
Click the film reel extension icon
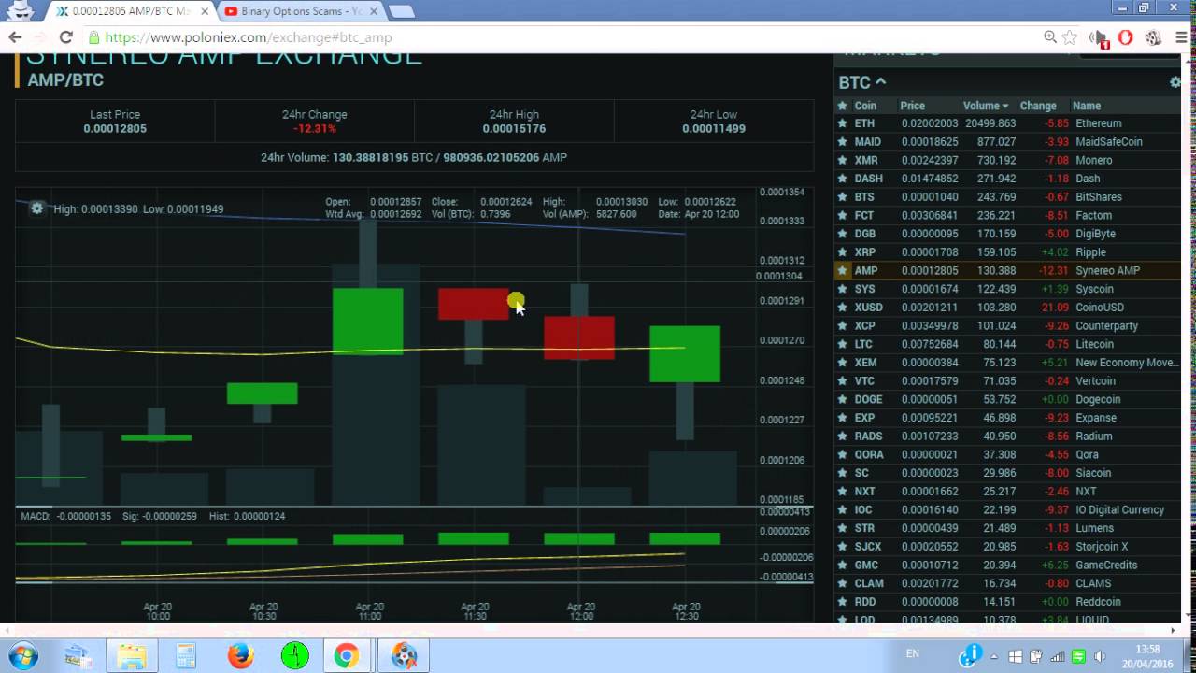point(1153,37)
